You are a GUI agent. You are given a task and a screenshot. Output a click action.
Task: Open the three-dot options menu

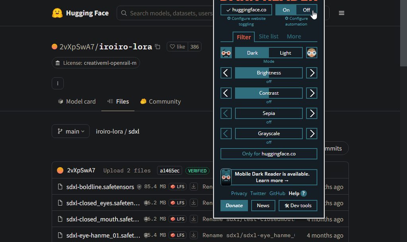58,84
